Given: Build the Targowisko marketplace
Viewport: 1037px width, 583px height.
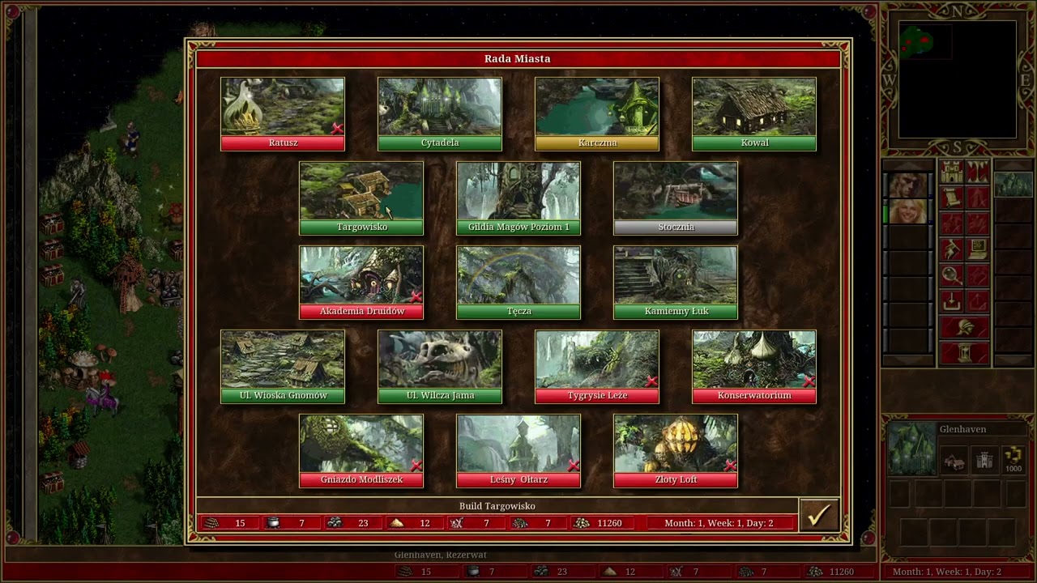Looking at the screenshot, I should click(x=361, y=198).
